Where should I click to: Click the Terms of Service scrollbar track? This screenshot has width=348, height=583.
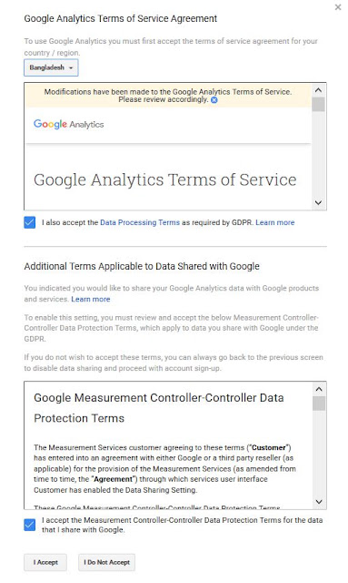pyautogui.click(x=318, y=154)
